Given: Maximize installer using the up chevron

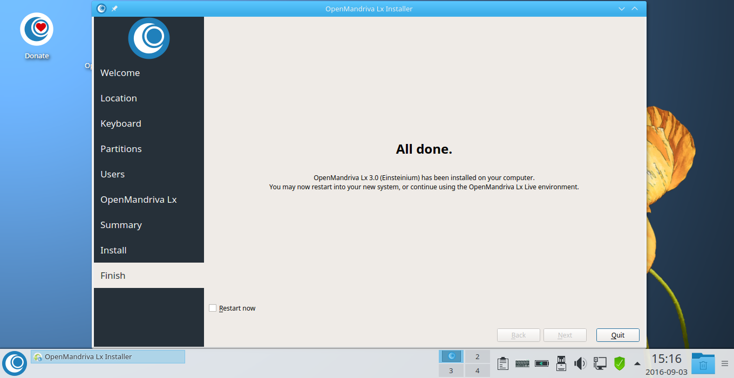Looking at the screenshot, I should (635, 9).
